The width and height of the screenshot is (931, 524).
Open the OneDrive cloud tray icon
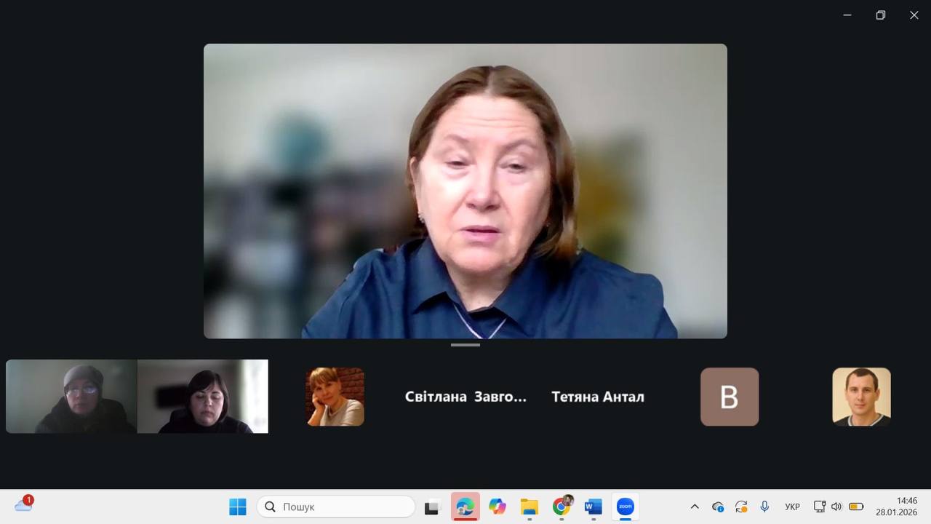718,507
